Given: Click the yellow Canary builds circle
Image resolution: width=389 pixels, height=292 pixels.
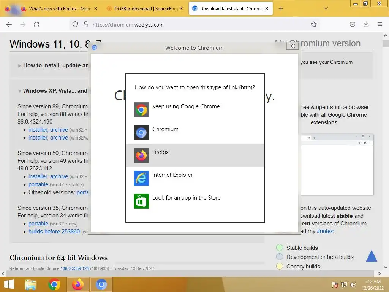Looking at the screenshot, I should coord(280,266).
